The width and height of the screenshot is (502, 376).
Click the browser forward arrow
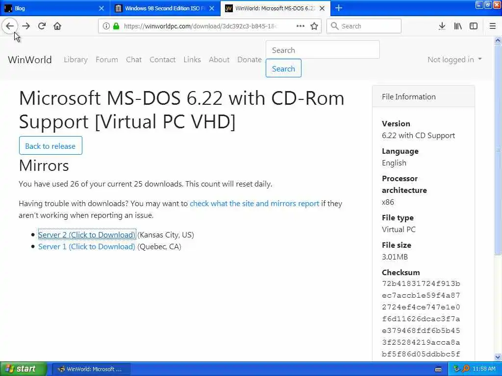point(26,26)
